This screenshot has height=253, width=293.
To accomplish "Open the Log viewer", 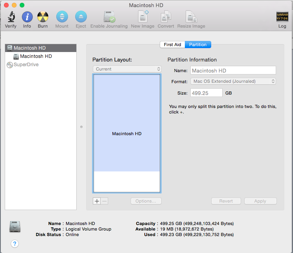I will pos(282,17).
